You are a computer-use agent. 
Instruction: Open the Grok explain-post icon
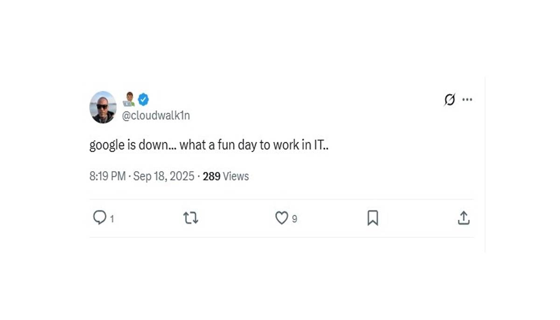point(449,100)
